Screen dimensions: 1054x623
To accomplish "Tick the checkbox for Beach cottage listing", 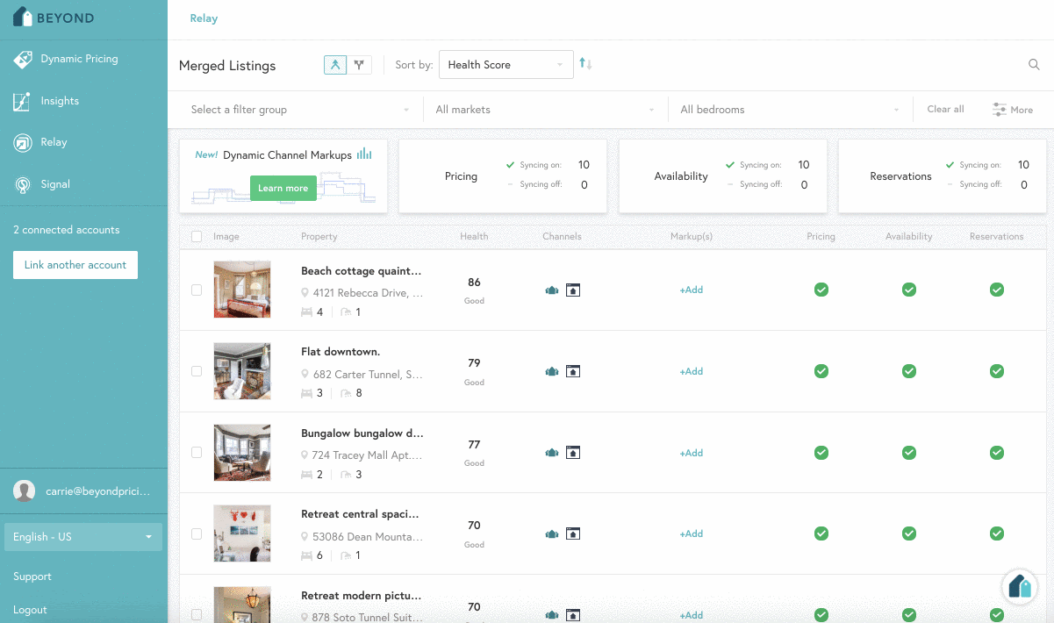I will pos(197,290).
